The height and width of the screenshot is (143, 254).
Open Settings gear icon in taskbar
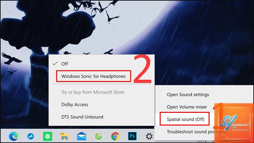(x=149, y=136)
